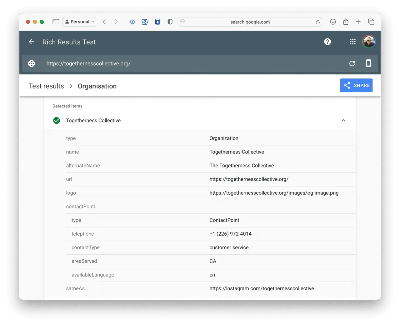Viewport: 400px width, 325px height.
Task: Open the half-shaded privacy shield icon
Action: pyautogui.click(x=170, y=22)
